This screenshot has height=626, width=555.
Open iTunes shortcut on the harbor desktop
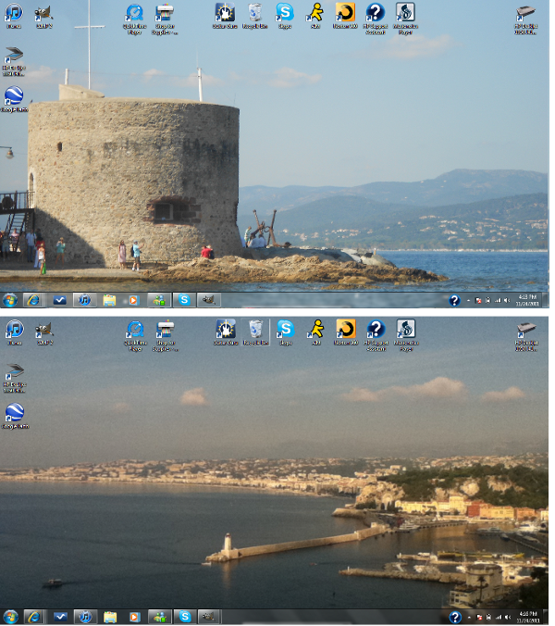[x=15, y=332]
